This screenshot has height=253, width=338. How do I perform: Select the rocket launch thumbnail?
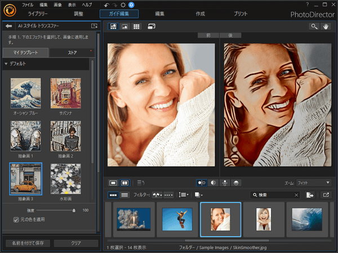[134, 219]
